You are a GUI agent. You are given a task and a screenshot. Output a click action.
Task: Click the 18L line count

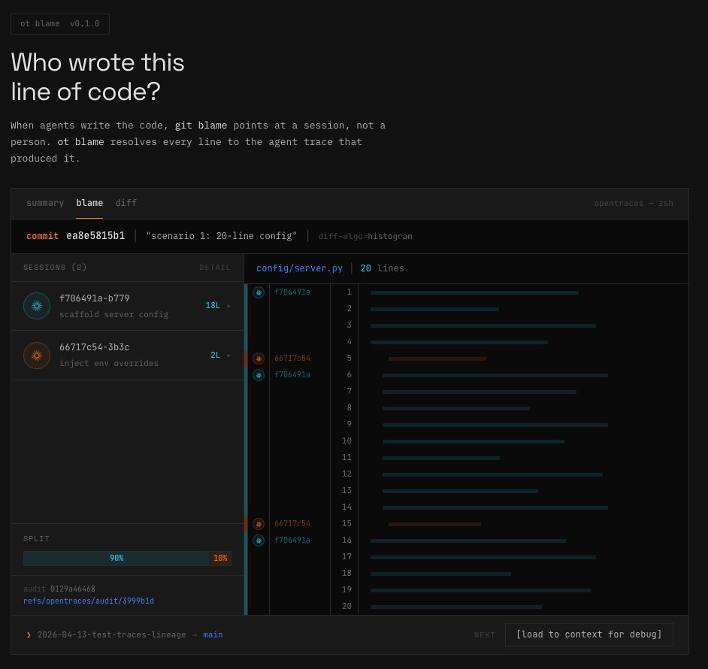[213, 306]
